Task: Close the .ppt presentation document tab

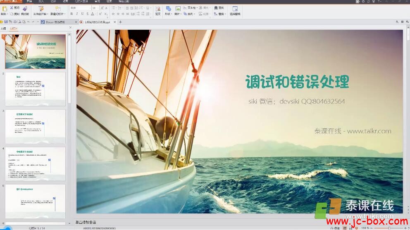Action: (115, 22)
